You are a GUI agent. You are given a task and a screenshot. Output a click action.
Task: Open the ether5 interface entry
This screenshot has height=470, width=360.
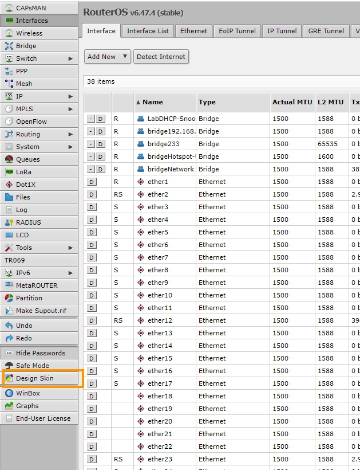pyautogui.click(x=158, y=232)
